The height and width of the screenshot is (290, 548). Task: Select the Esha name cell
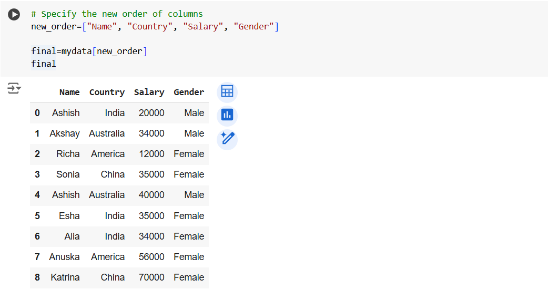coord(69,216)
